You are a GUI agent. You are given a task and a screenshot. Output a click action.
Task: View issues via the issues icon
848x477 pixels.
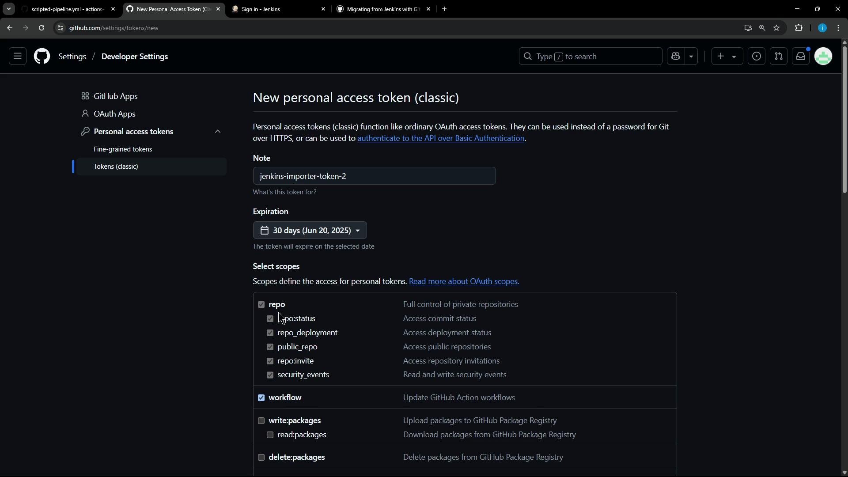(757, 57)
